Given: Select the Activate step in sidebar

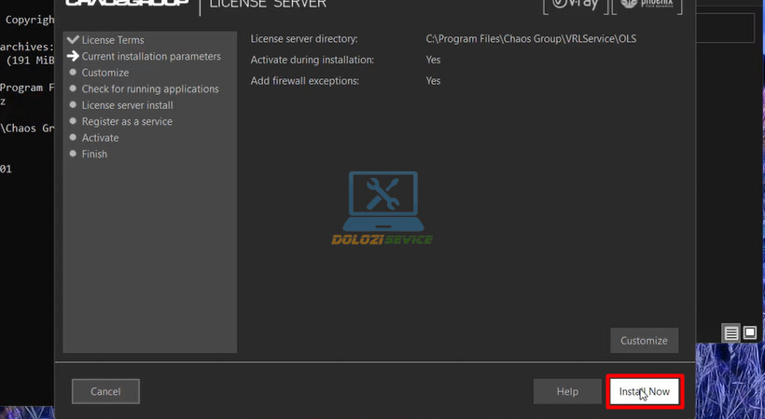Looking at the screenshot, I should 100,138.
